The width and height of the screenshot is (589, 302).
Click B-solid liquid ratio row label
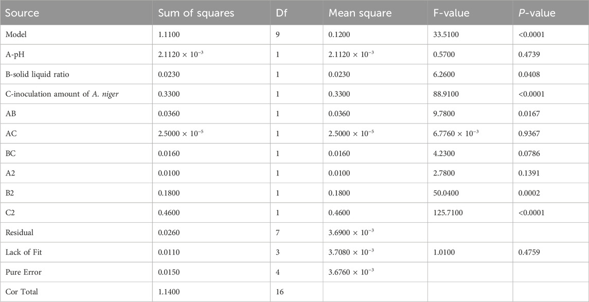pos(37,75)
